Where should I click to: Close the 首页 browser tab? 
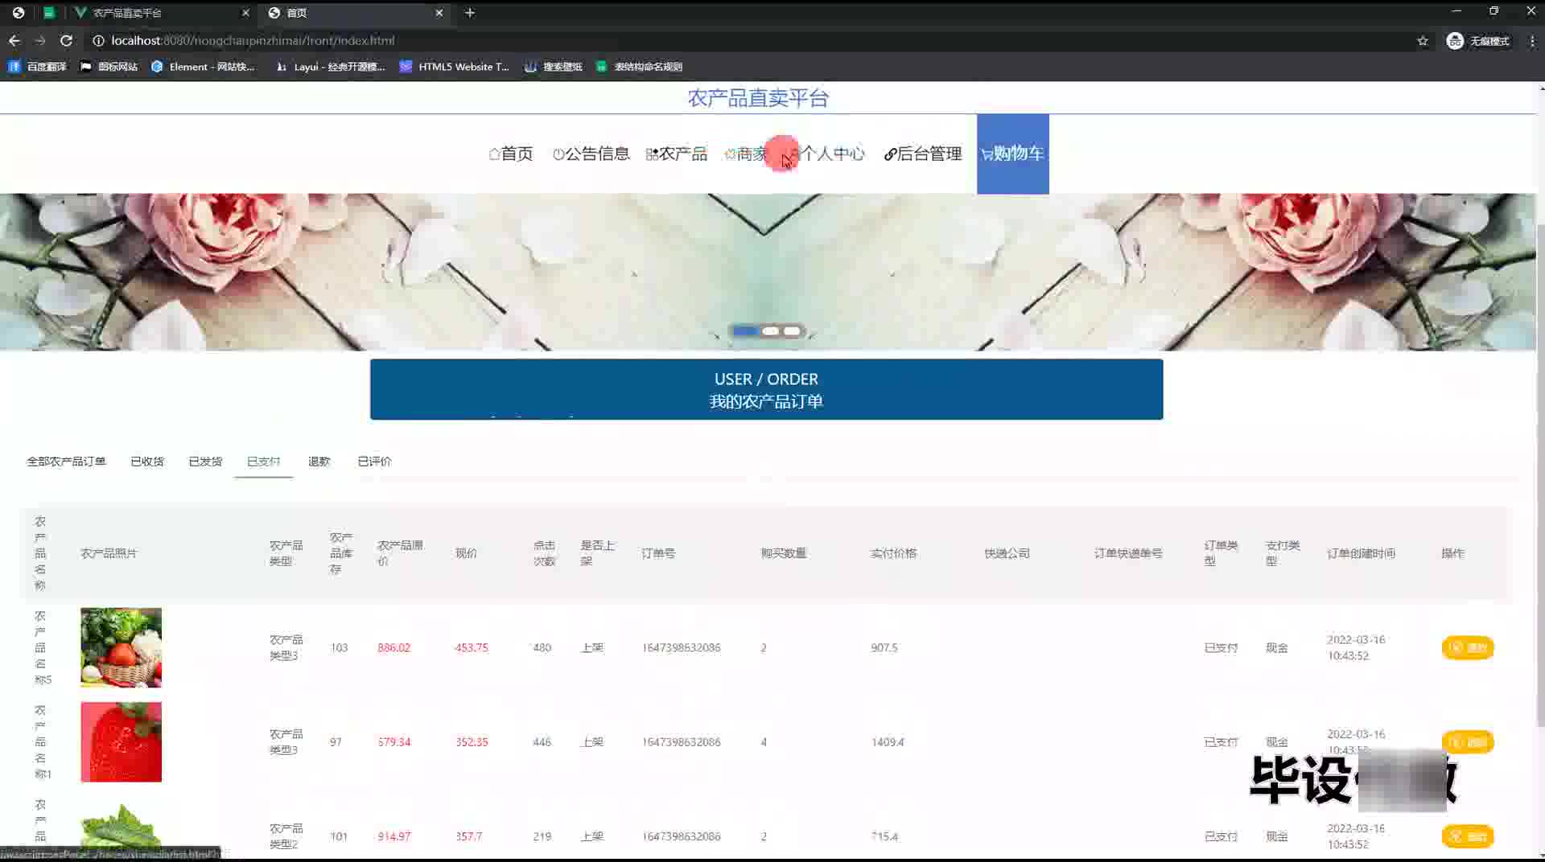(439, 13)
